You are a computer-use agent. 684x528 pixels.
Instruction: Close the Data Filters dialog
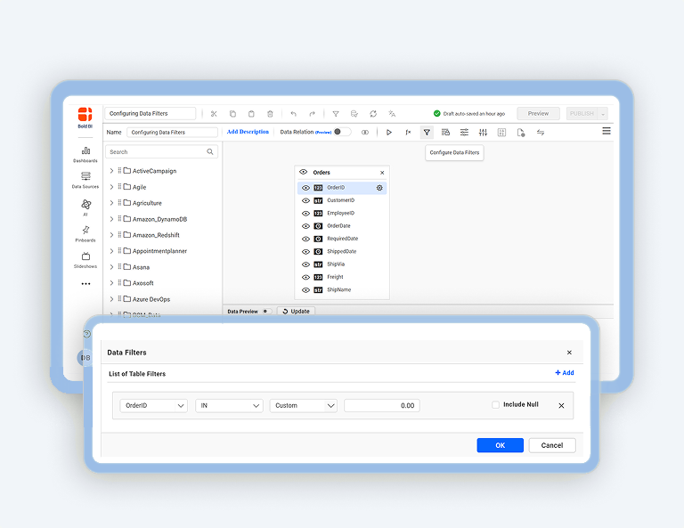pyautogui.click(x=569, y=353)
